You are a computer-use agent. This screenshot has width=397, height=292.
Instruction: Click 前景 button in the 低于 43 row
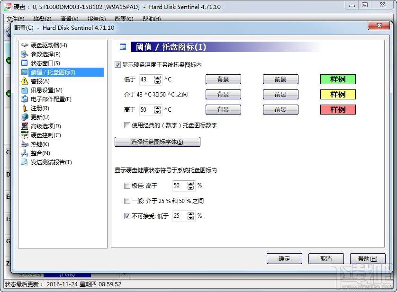click(x=280, y=80)
